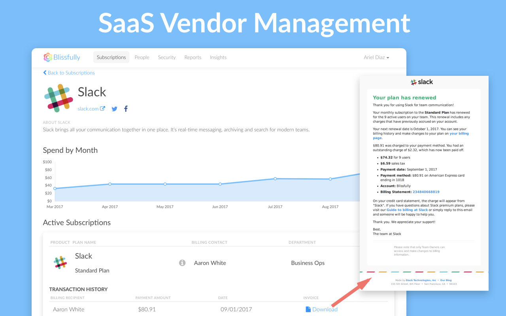The height and width of the screenshot is (316, 506).
Task: Click the Payment Amount column header
Action: [153, 297]
